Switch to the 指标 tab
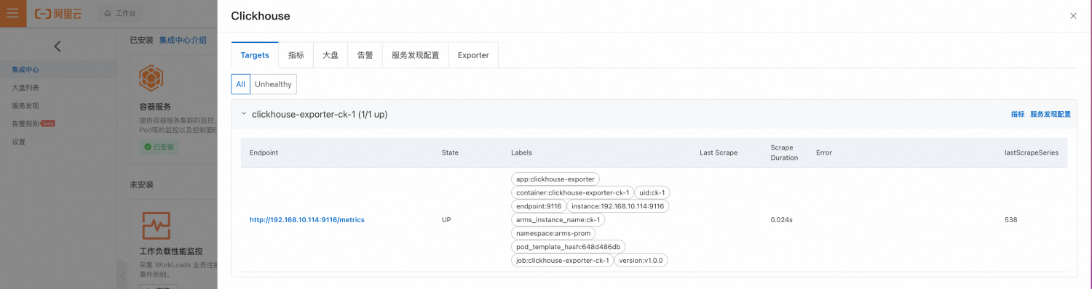The width and height of the screenshot is (1092, 289). [x=296, y=55]
